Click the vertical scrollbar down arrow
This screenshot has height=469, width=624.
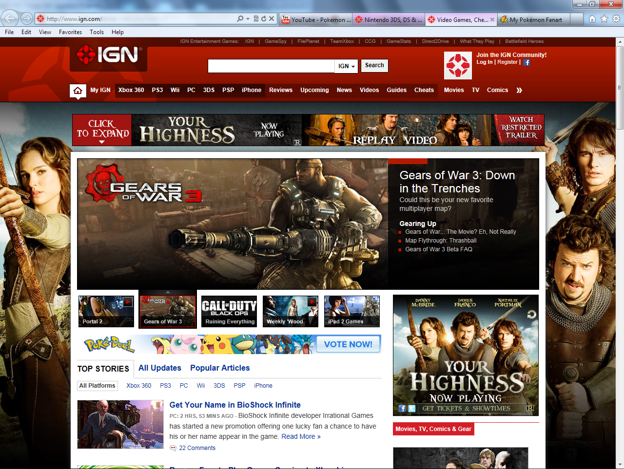click(x=620, y=465)
